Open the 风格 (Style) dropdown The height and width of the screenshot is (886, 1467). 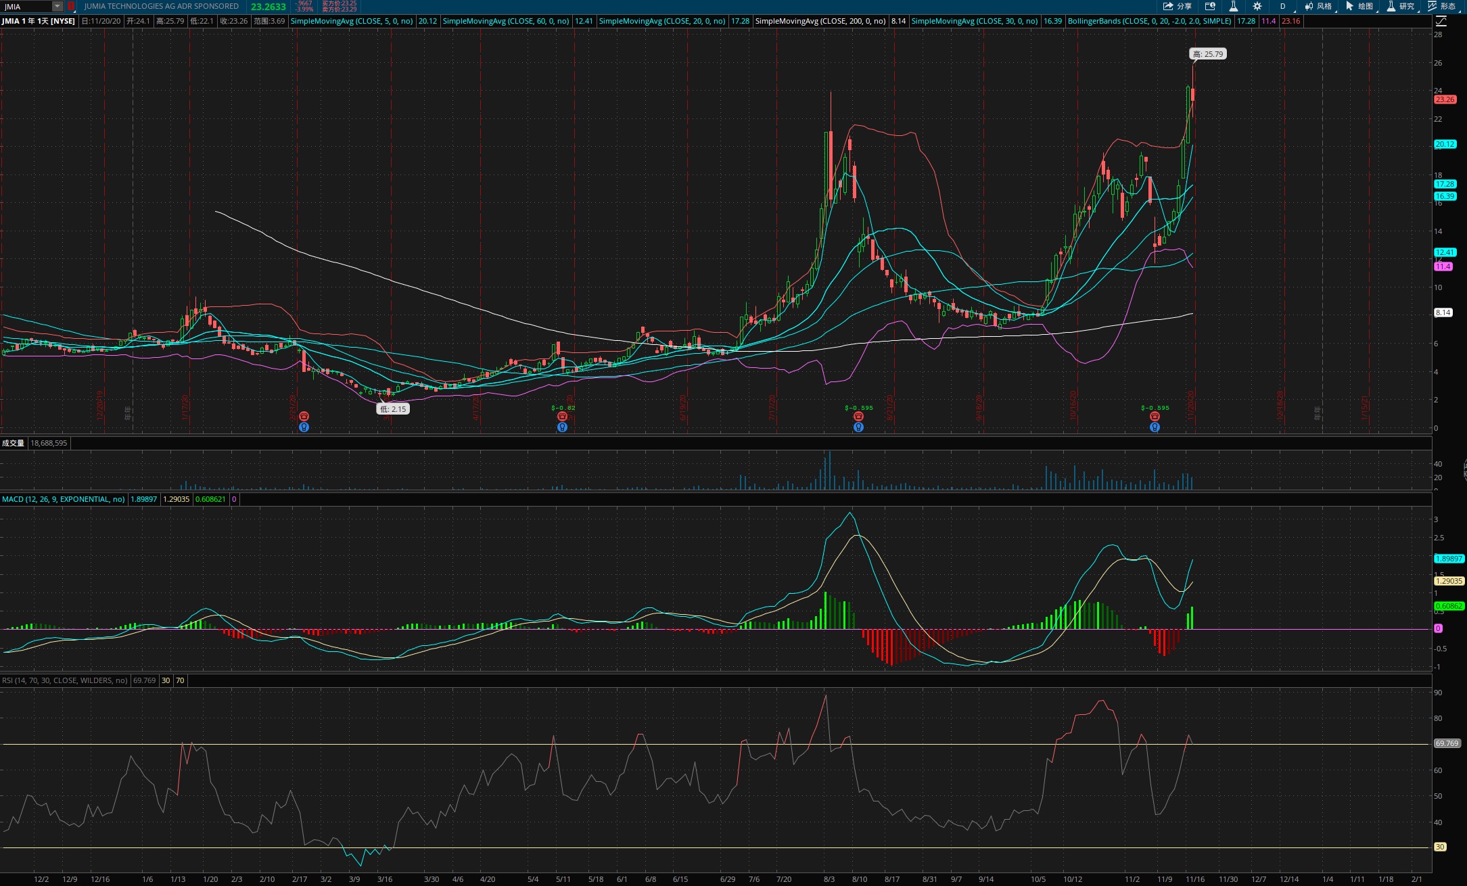1319,6
